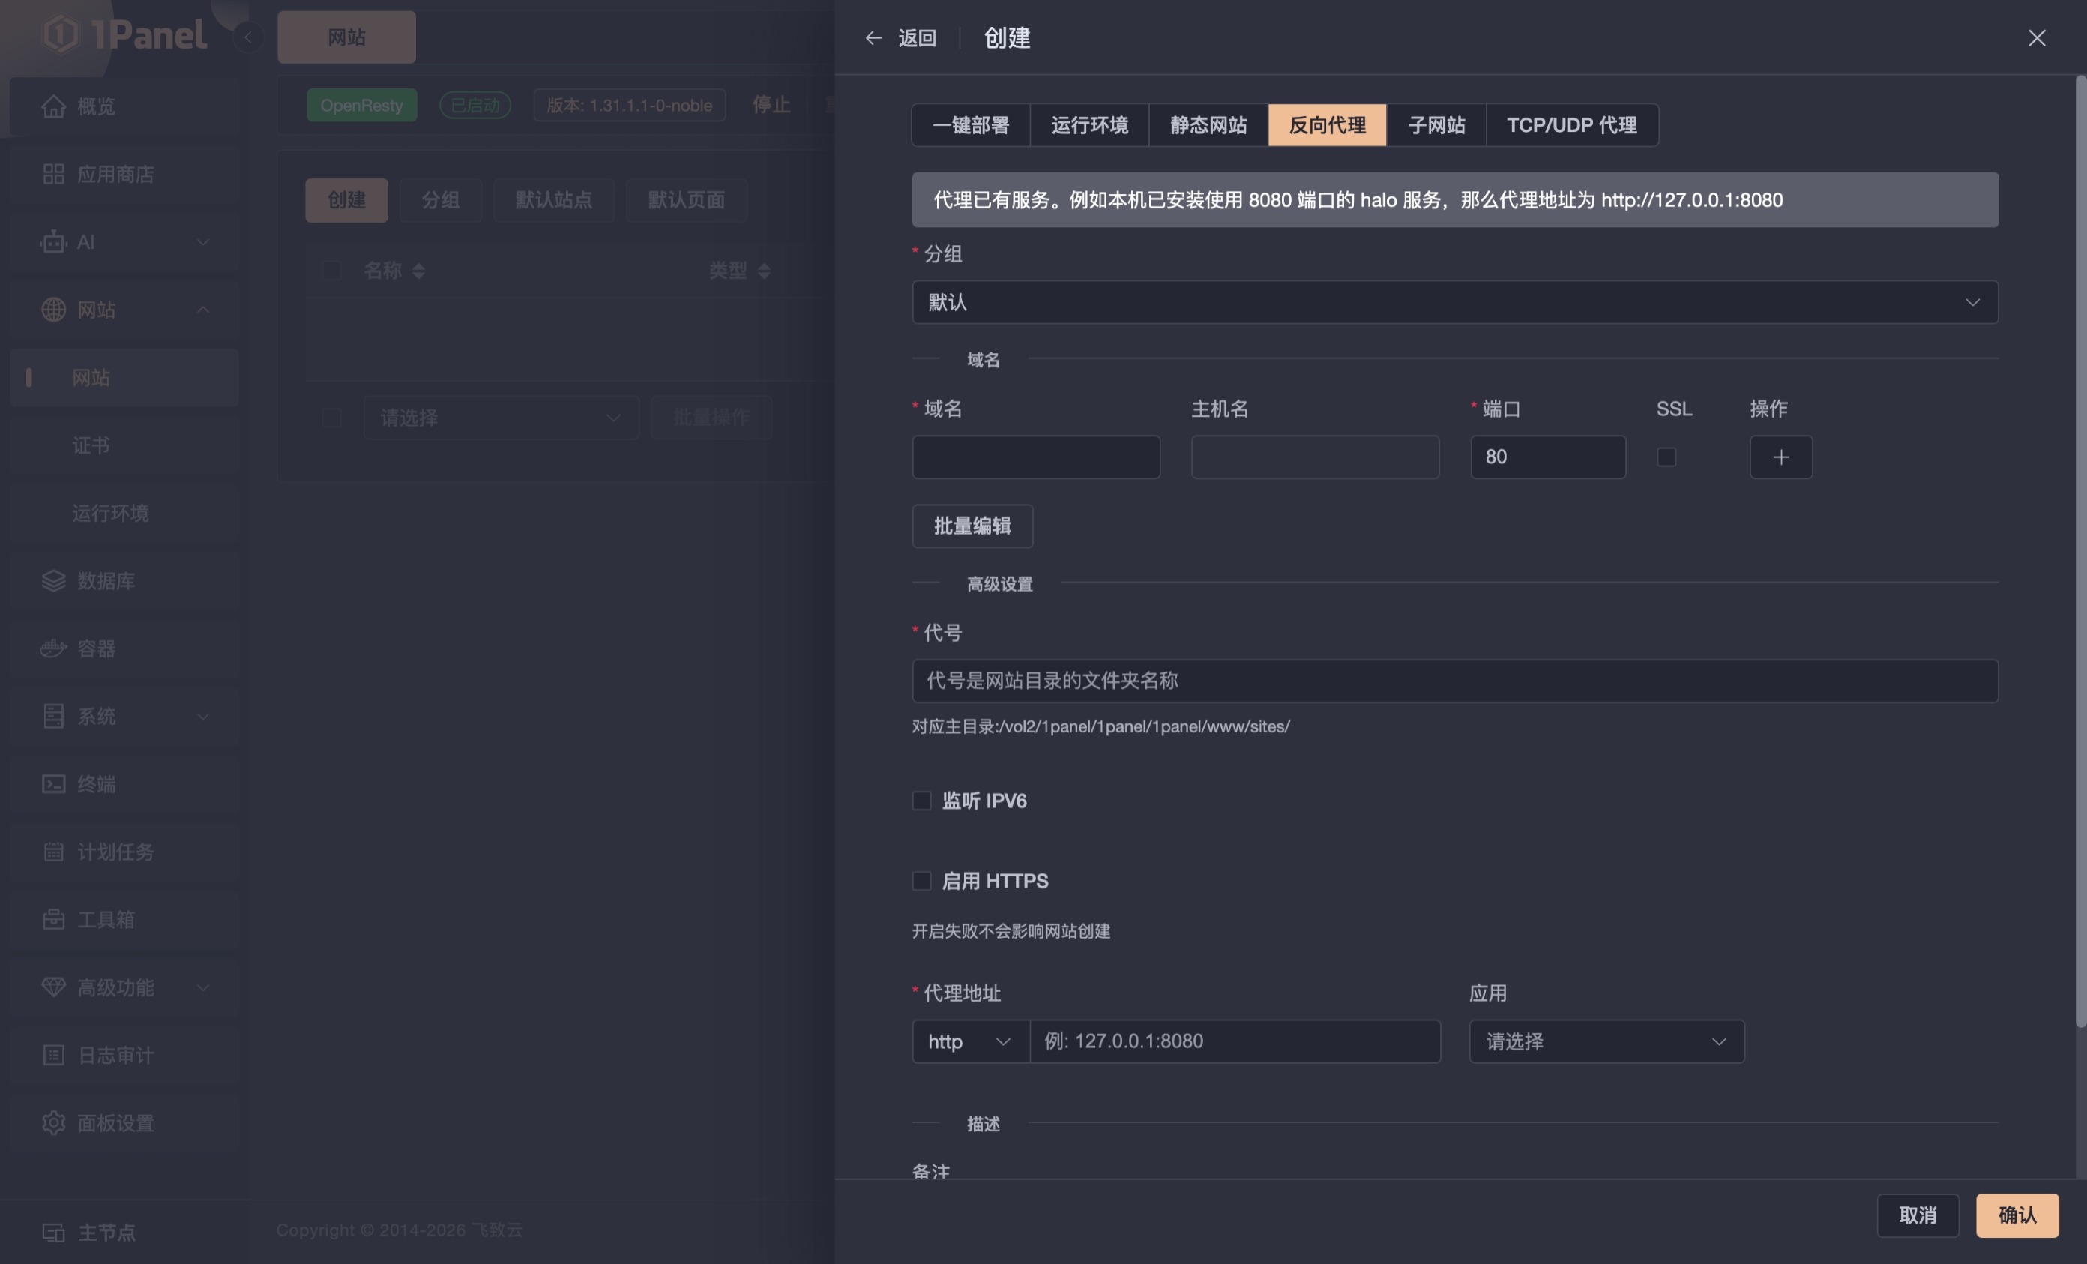Focus the 主机名 input field

point(1316,457)
